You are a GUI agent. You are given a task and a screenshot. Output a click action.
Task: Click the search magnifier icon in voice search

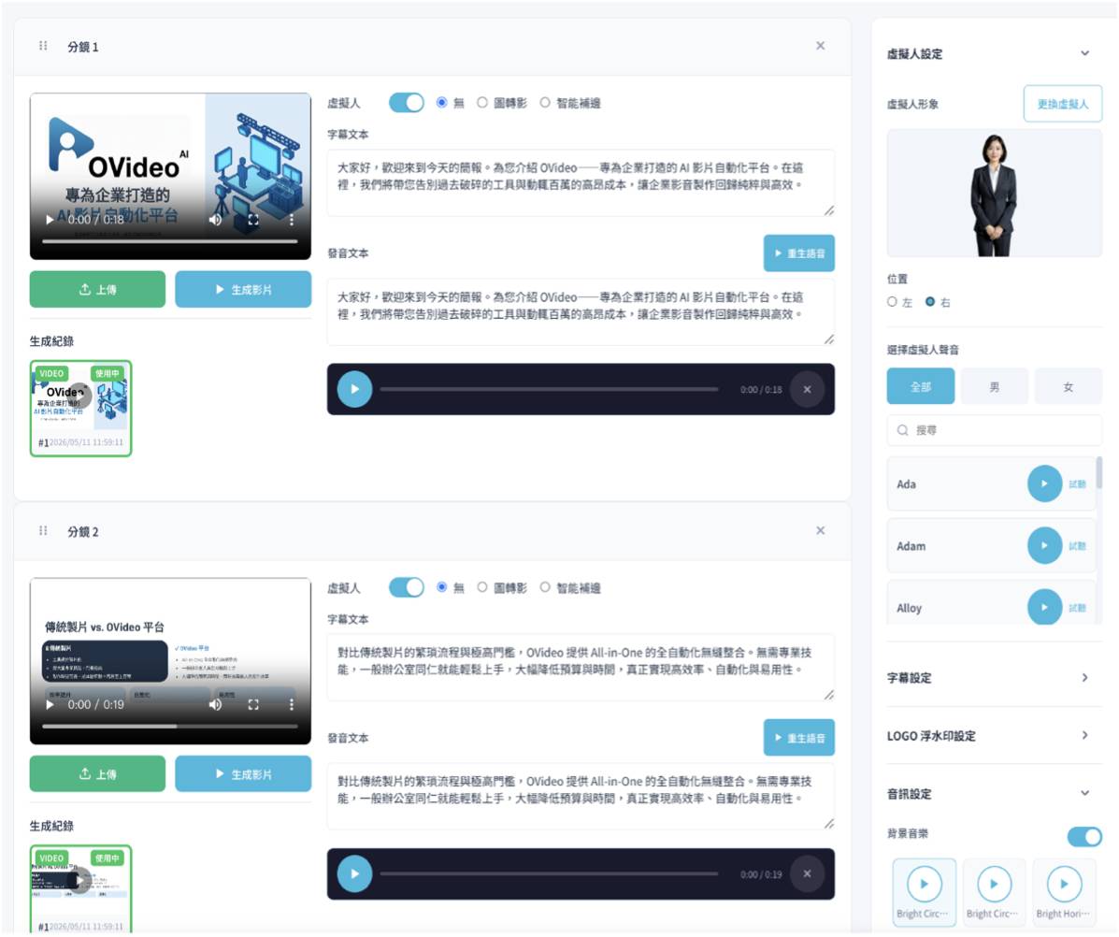coord(903,430)
